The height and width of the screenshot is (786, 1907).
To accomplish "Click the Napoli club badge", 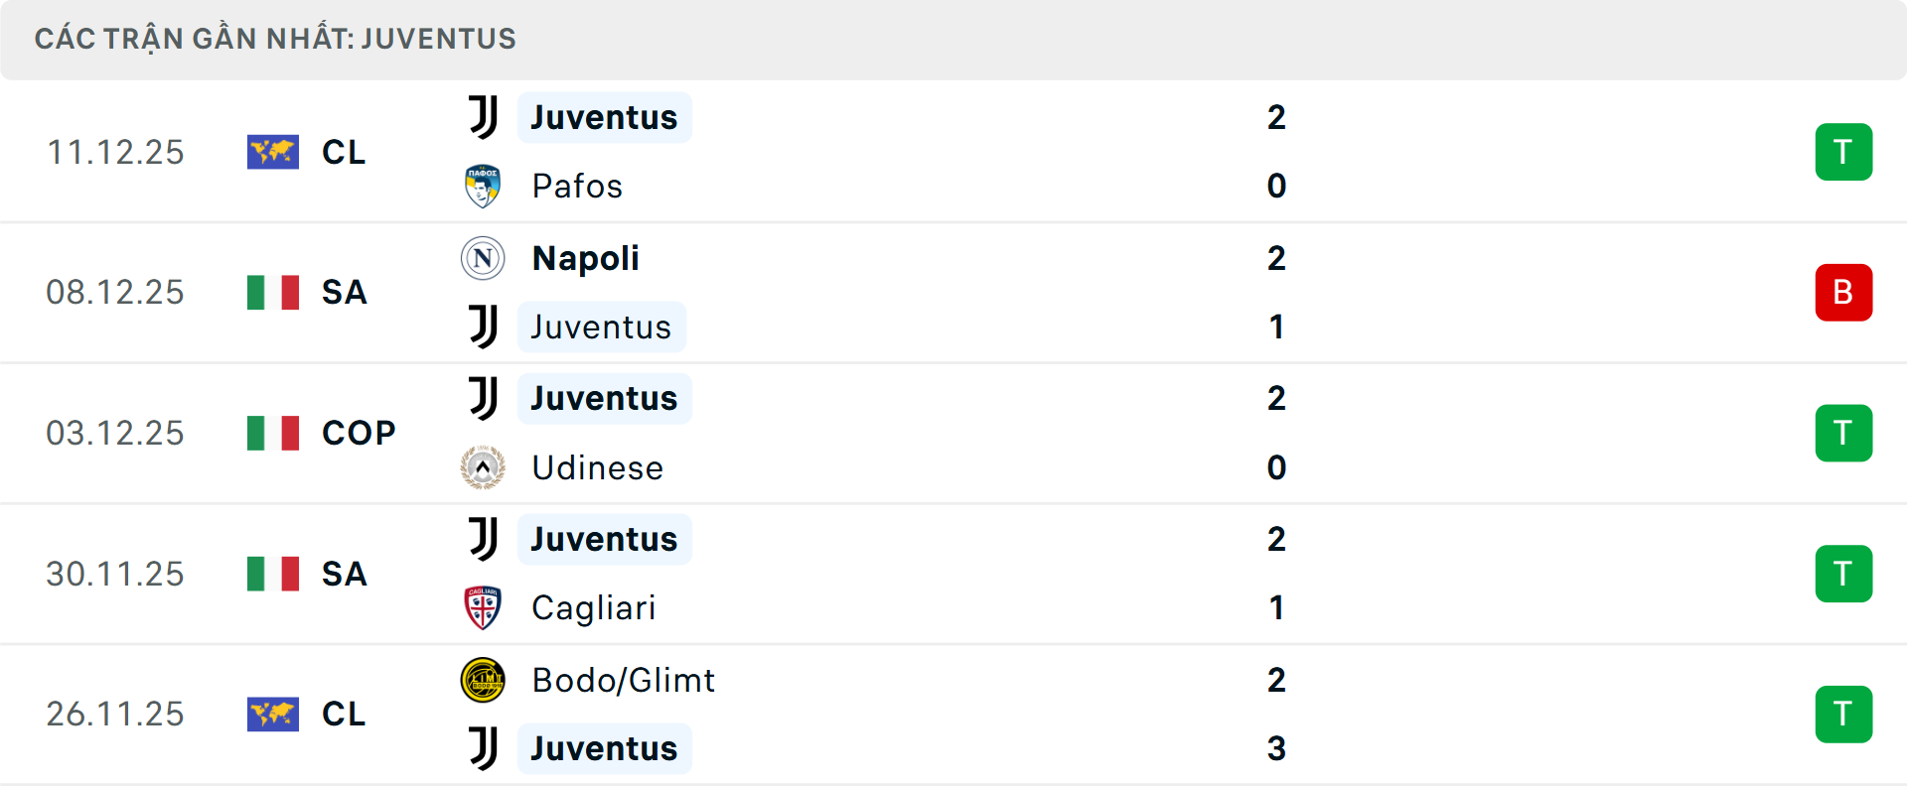I will click(482, 257).
